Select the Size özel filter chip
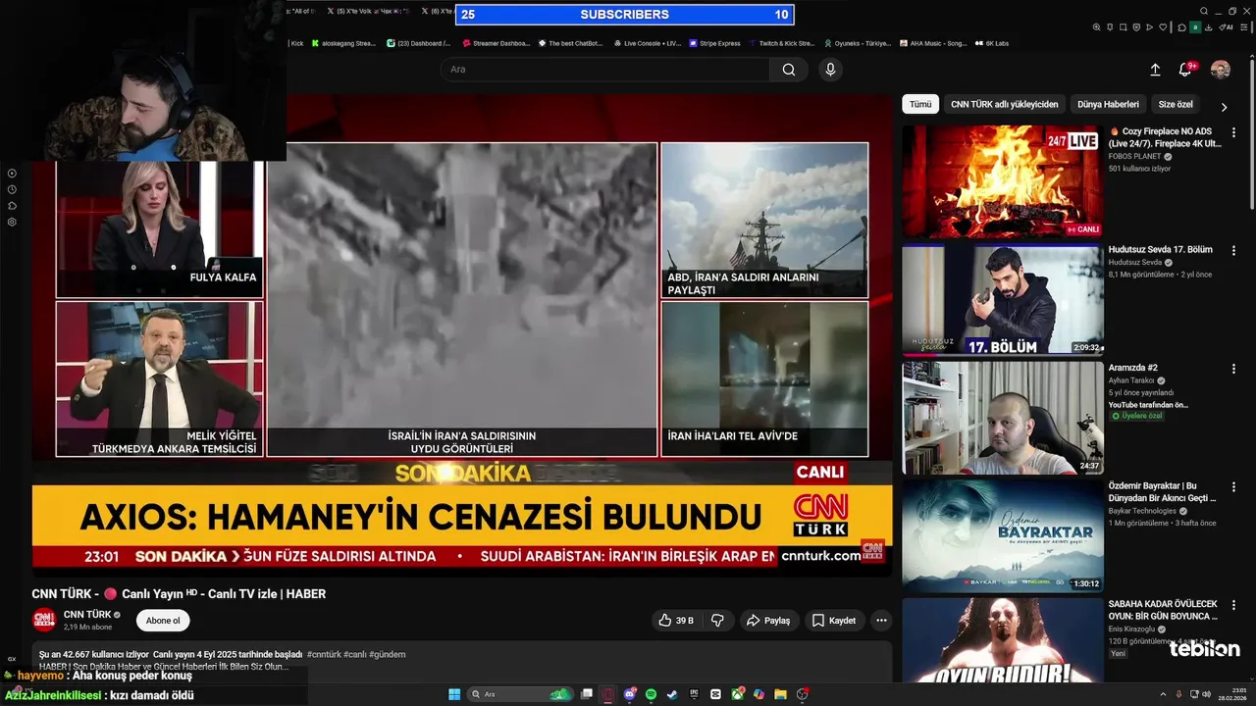The height and width of the screenshot is (706, 1256). click(1176, 104)
